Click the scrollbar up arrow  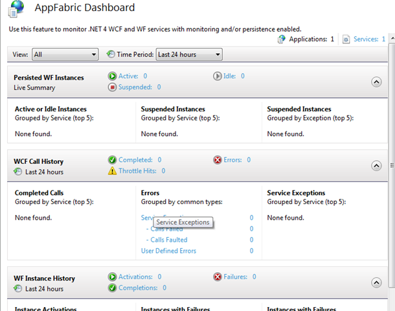pos(392,38)
